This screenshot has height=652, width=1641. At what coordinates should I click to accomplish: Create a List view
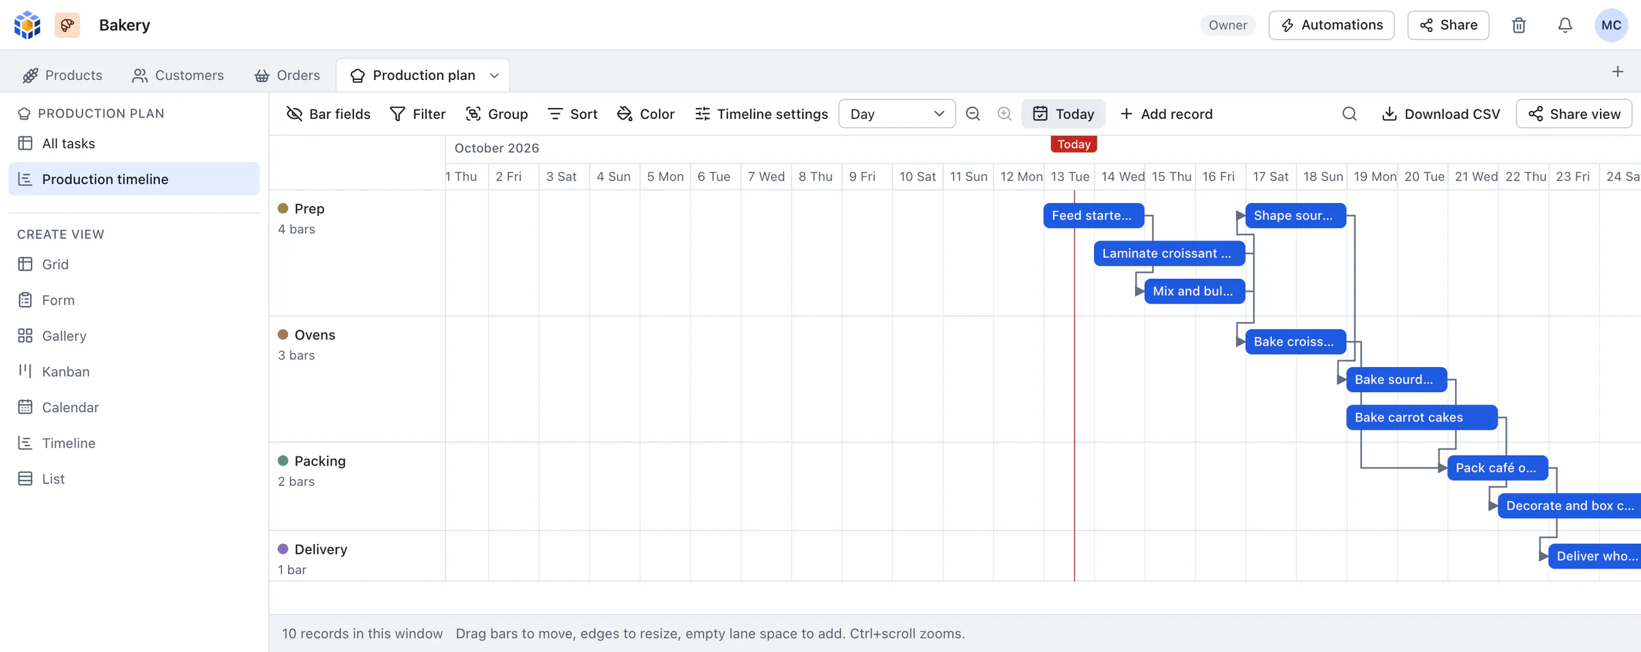[x=134, y=479]
